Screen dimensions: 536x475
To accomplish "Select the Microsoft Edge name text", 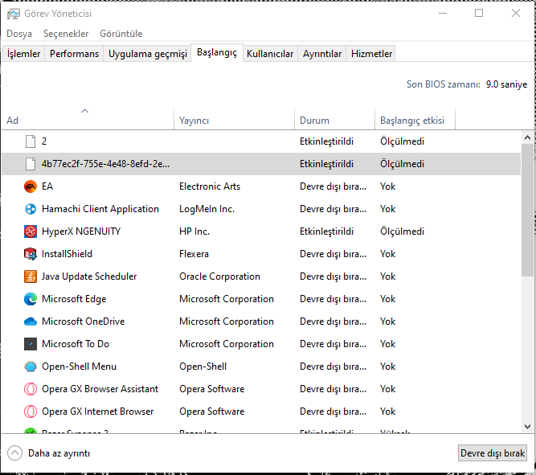I will click(x=74, y=299).
